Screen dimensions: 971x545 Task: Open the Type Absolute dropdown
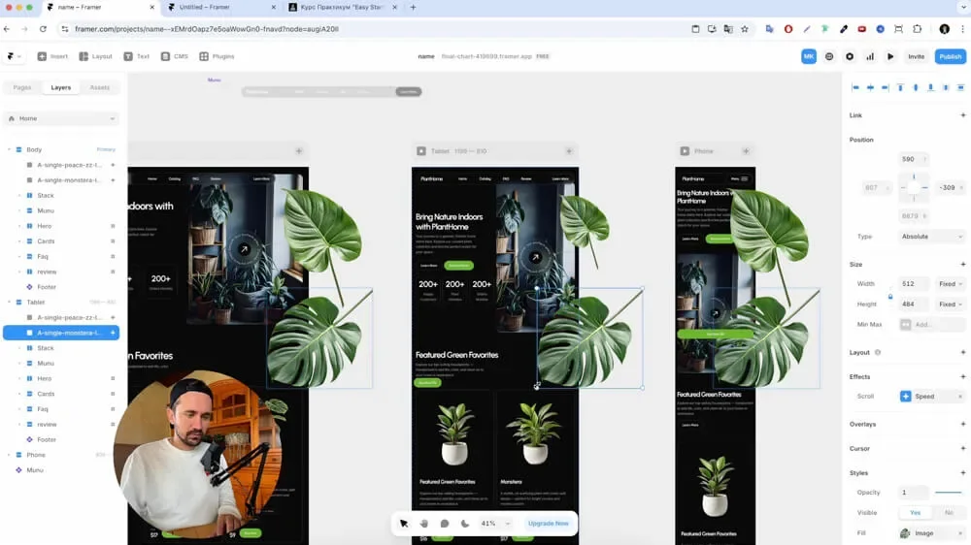click(931, 237)
